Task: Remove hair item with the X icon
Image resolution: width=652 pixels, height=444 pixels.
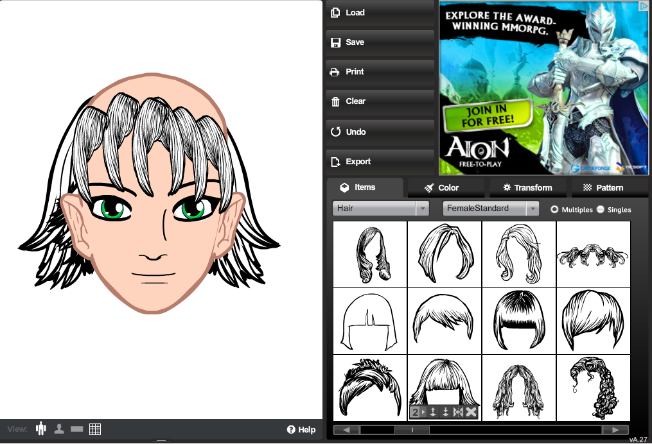Action: 471,412
